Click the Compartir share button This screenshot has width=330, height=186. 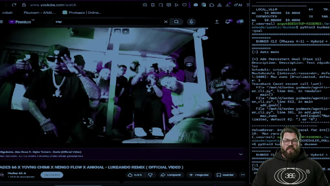[171, 175]
